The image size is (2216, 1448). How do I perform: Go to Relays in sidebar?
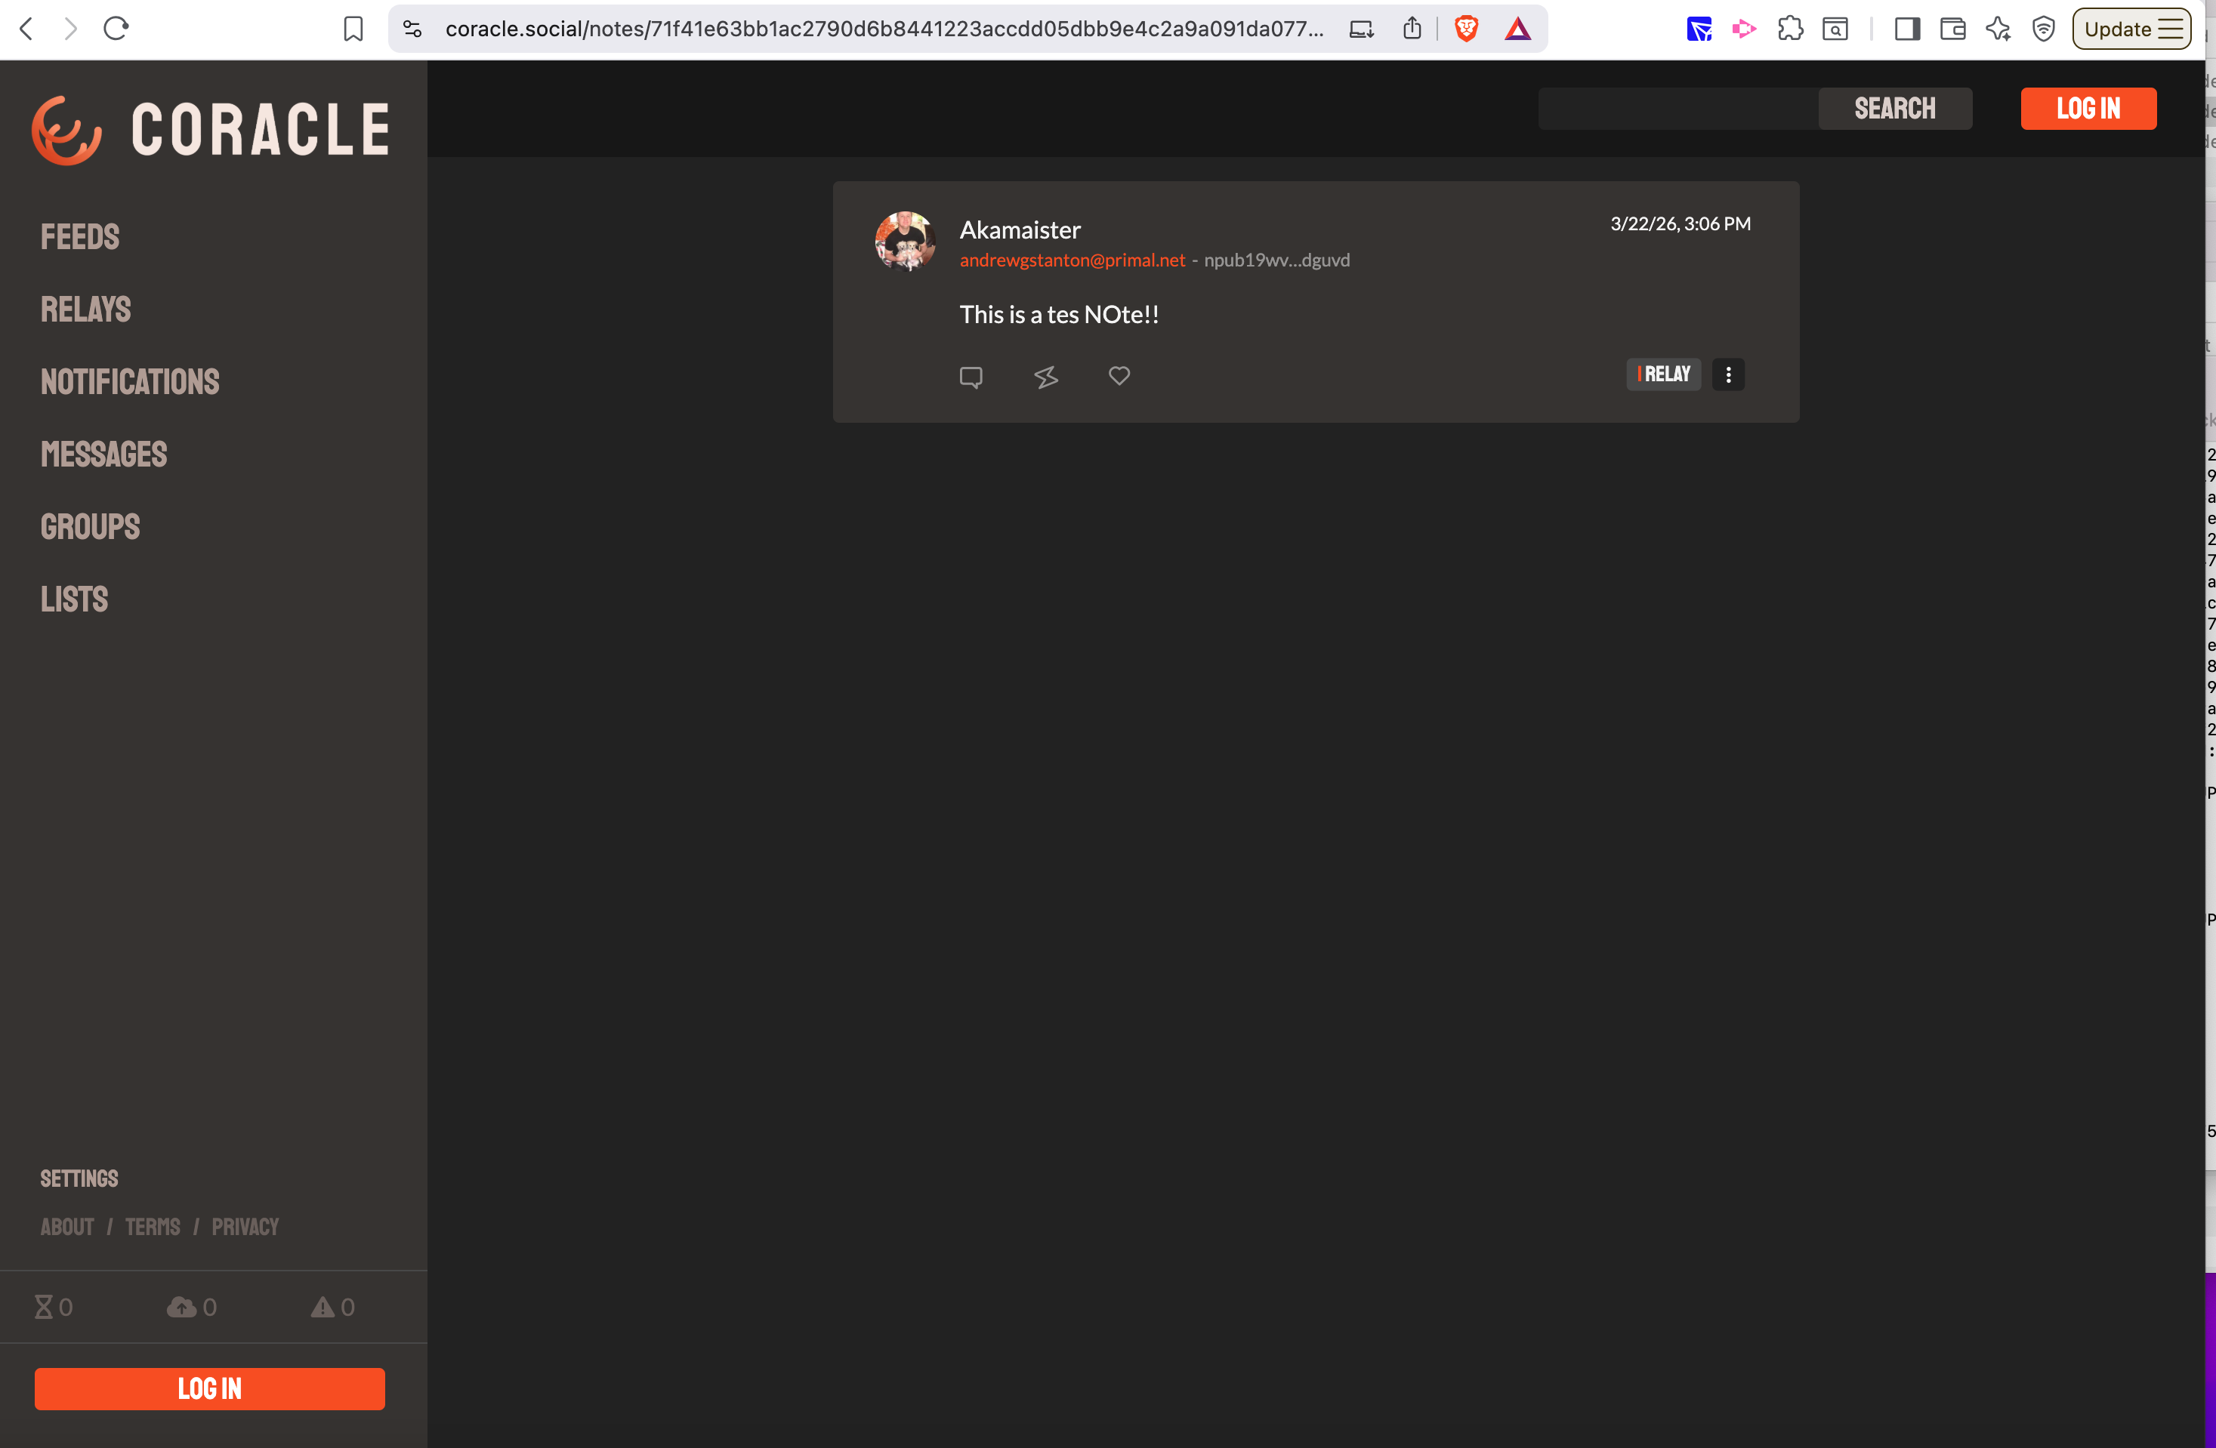(85, 309)
